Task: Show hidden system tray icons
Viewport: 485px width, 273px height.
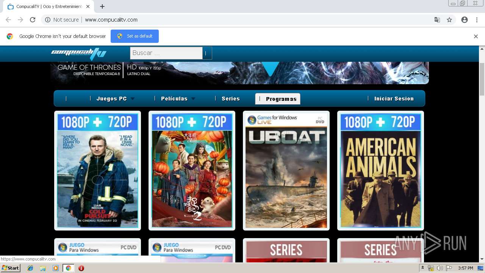Action: (x=422, y=268)
